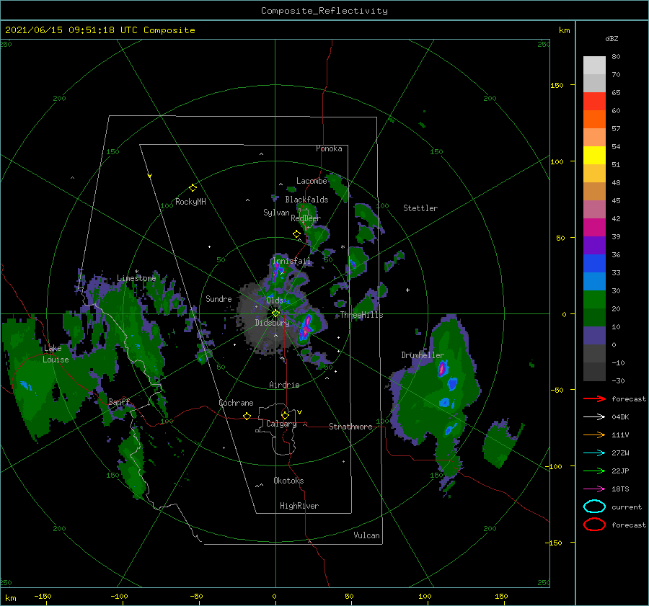Select the Didsbury label near the map center

point(273,323)
